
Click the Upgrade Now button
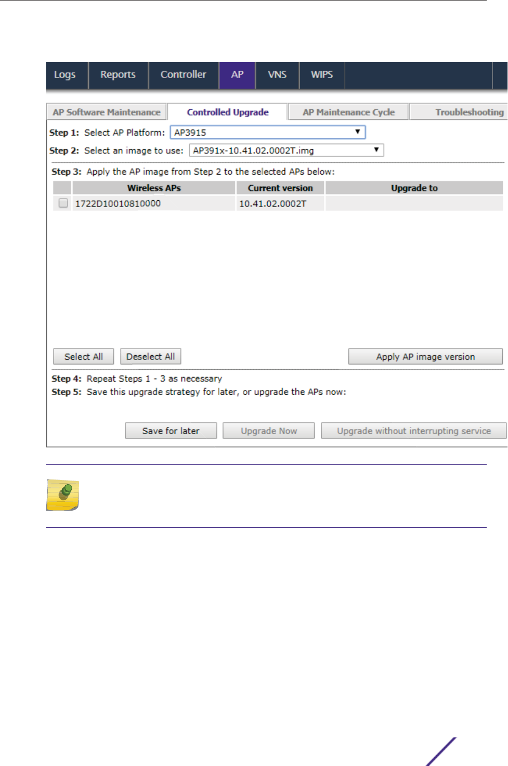269,431
